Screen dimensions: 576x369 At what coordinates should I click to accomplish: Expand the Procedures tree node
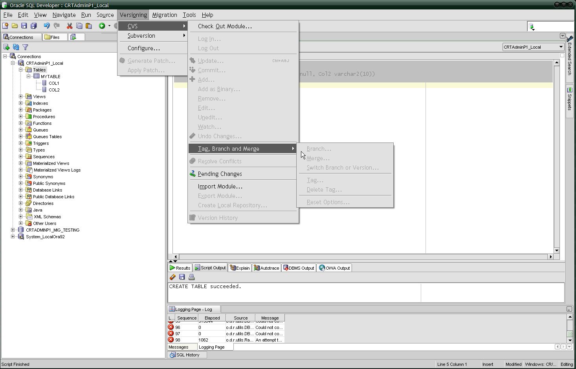(21, 116)
